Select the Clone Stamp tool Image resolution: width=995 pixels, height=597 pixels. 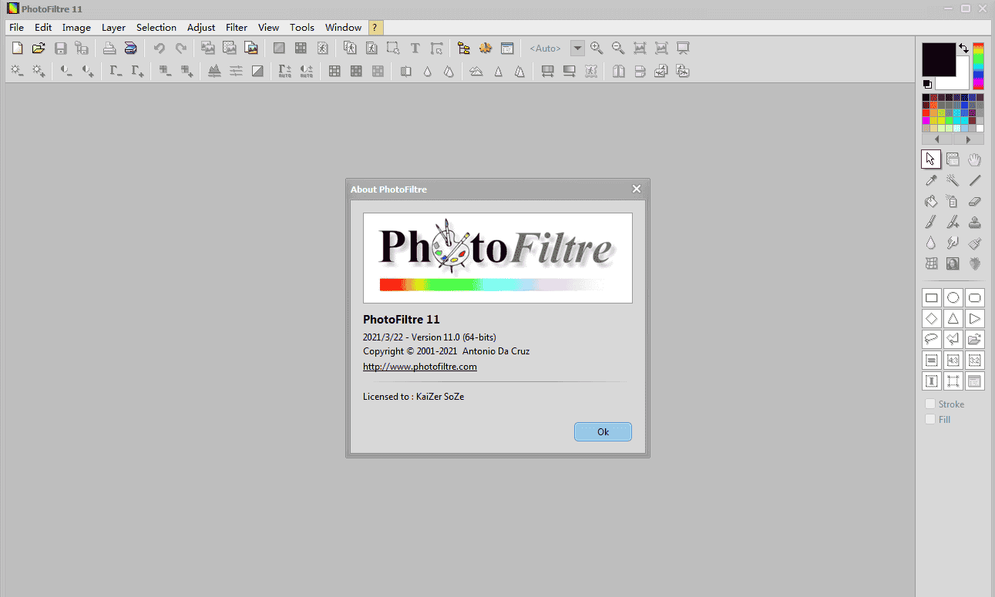tap(974, 222)
